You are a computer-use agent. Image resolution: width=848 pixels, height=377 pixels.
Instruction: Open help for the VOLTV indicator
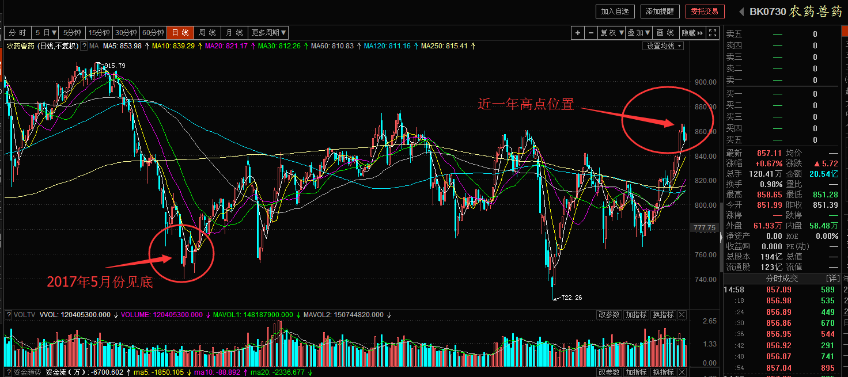click(8, 315)
